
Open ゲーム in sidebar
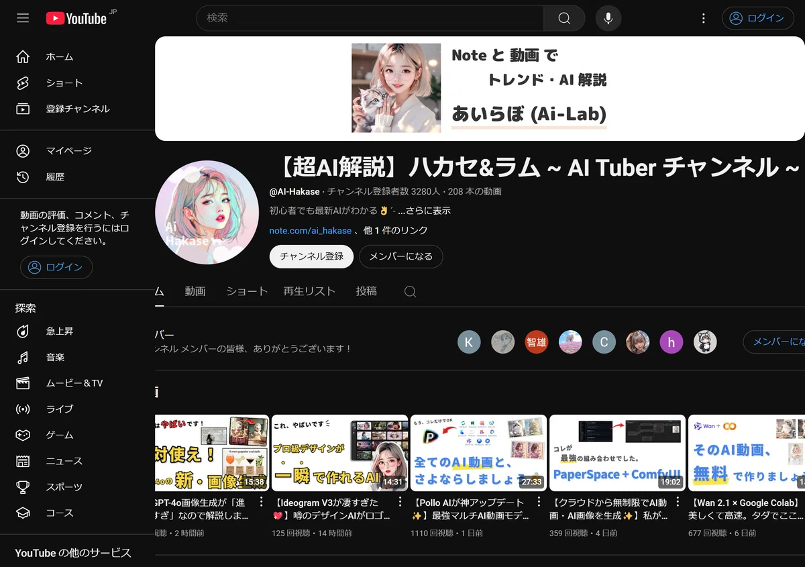tap(77, 435)
